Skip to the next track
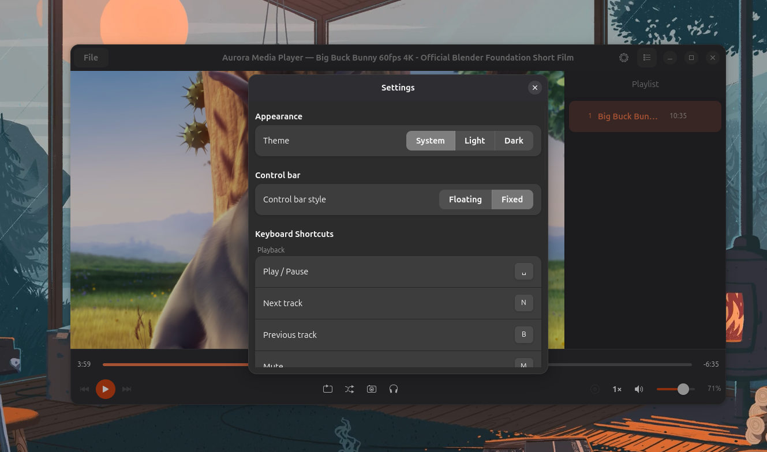The width and height of the screenshot is (767, 452). point(126,389)
